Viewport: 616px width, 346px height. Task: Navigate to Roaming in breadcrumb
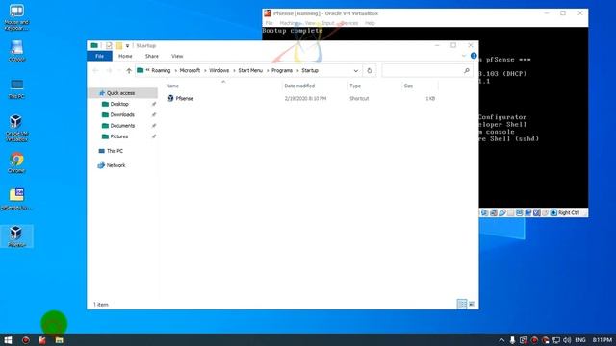pos(161,70)
